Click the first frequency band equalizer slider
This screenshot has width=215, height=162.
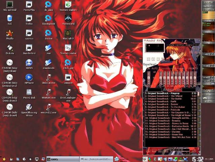point(160,78)
